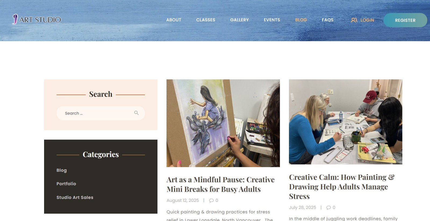Open the Events menu item
430x221 pixels.
[x=272, y=20]
